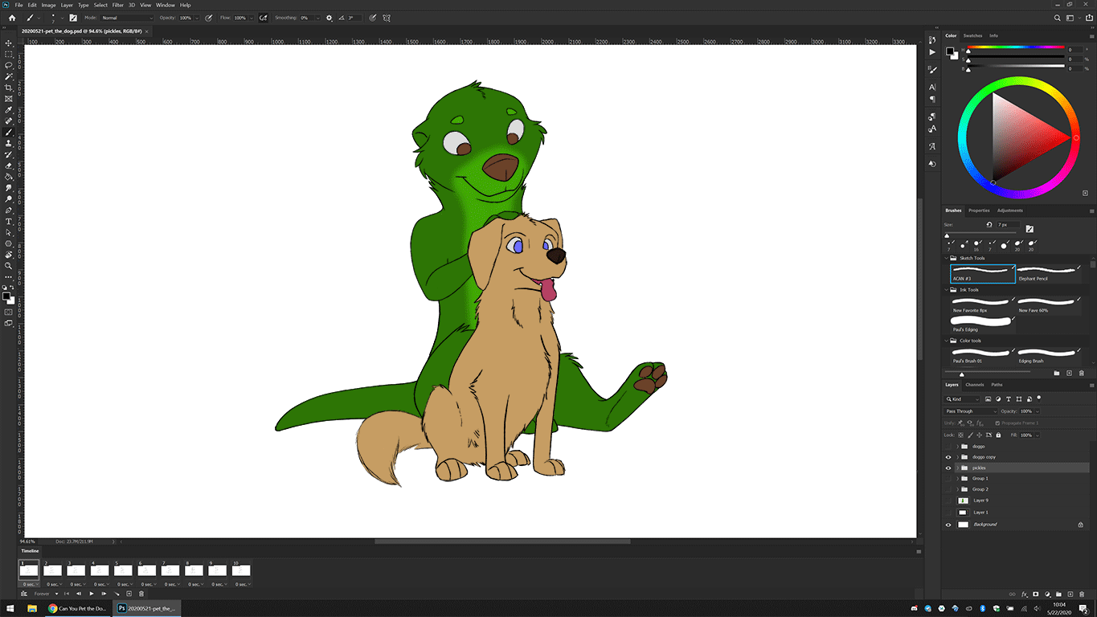Open the Filter menu

coord(117,5)
